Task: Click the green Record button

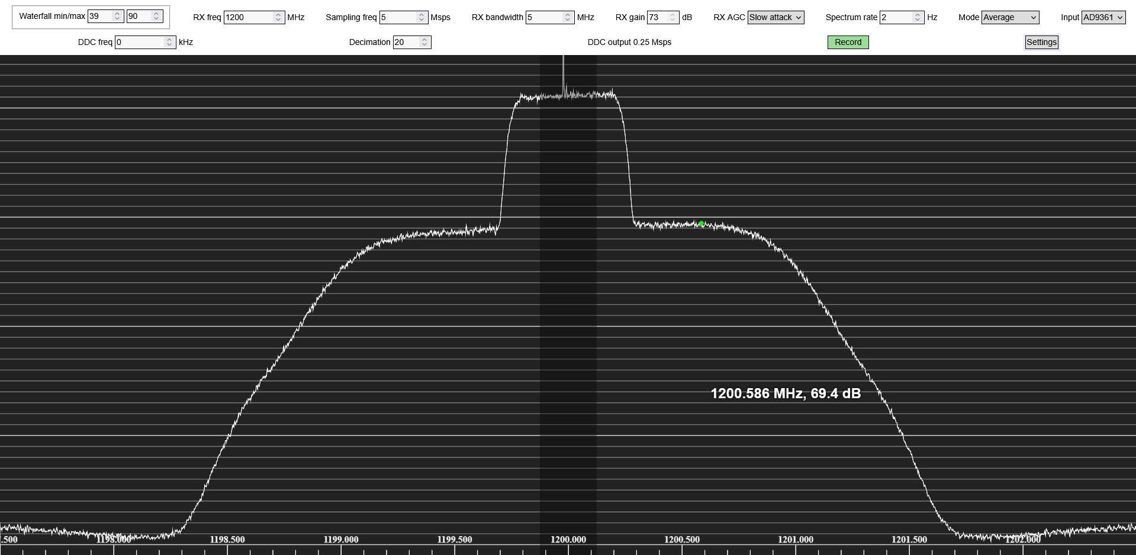Action: point(848,42)
